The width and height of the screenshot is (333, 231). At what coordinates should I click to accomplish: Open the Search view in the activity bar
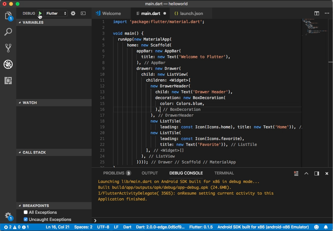[x=8, y=32]
